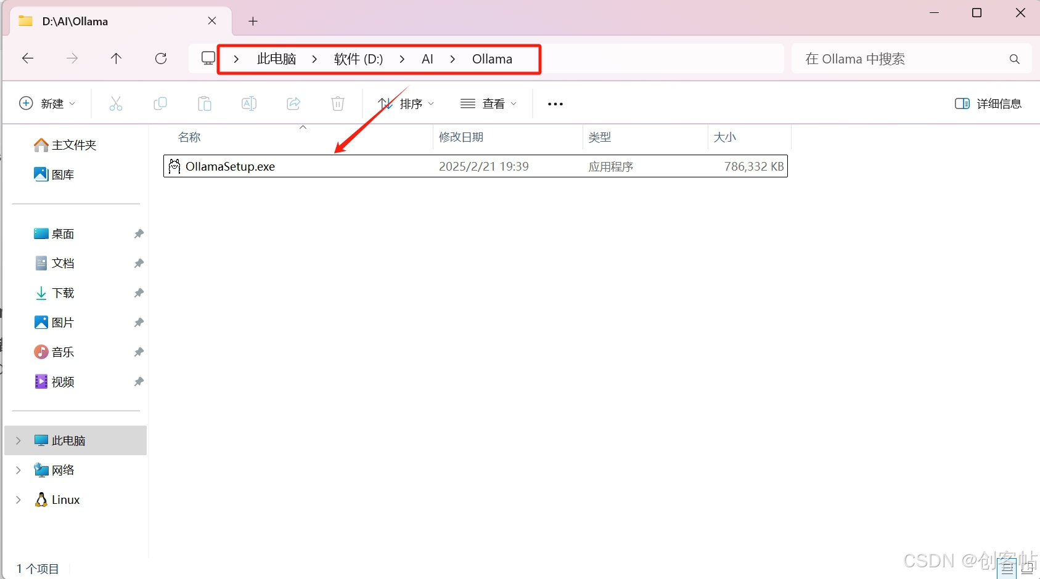The width and height of the screenshot is (1040, 579).
Task: Click the PC monitor icon in address bar
Action: click(x=208, y=59)
